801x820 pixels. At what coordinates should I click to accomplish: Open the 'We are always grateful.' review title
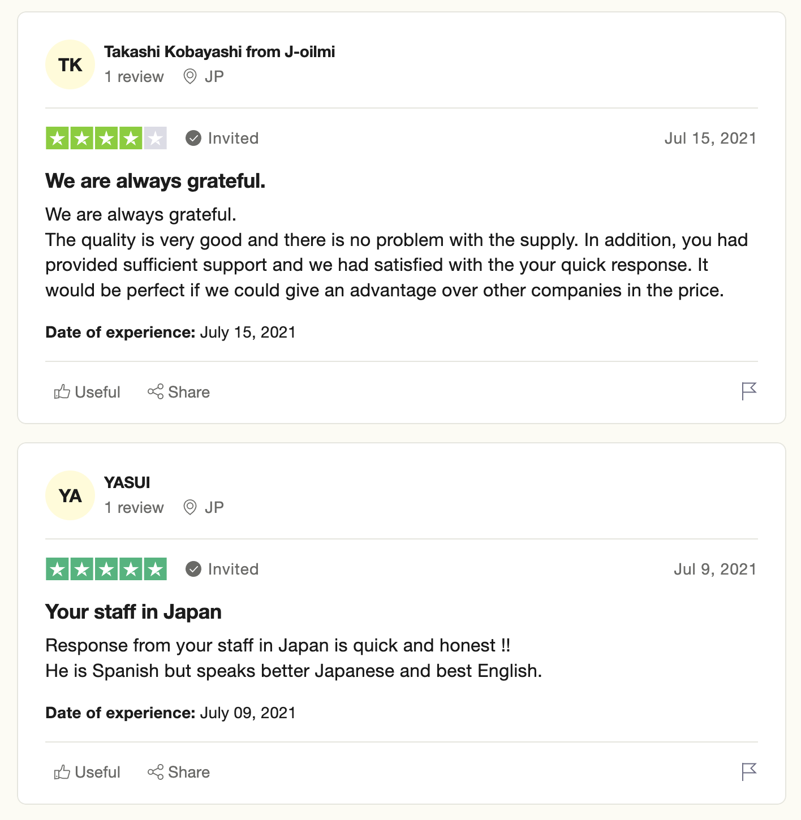(x=156, y=181)
